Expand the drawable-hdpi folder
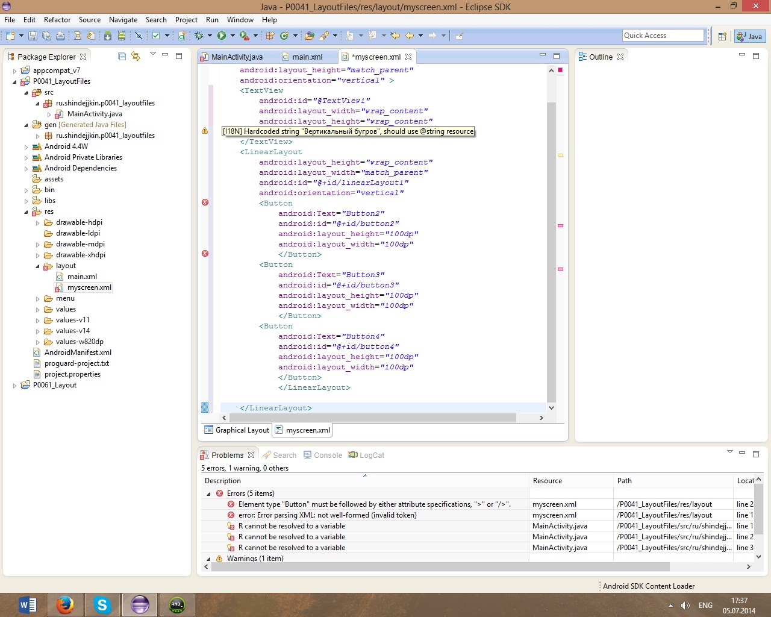Viewport: 771px width, 617px height. tap(38, 222)
